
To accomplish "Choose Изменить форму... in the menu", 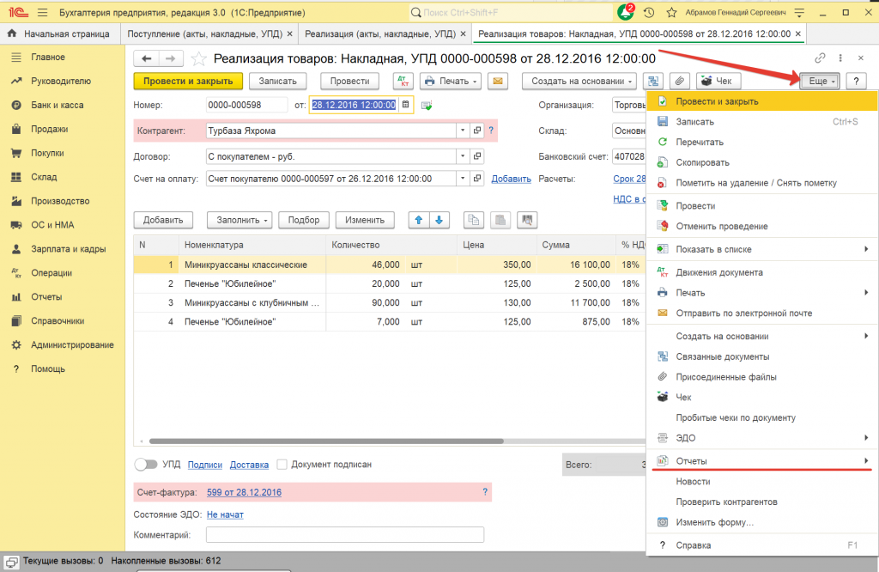I will pos(762,522).
